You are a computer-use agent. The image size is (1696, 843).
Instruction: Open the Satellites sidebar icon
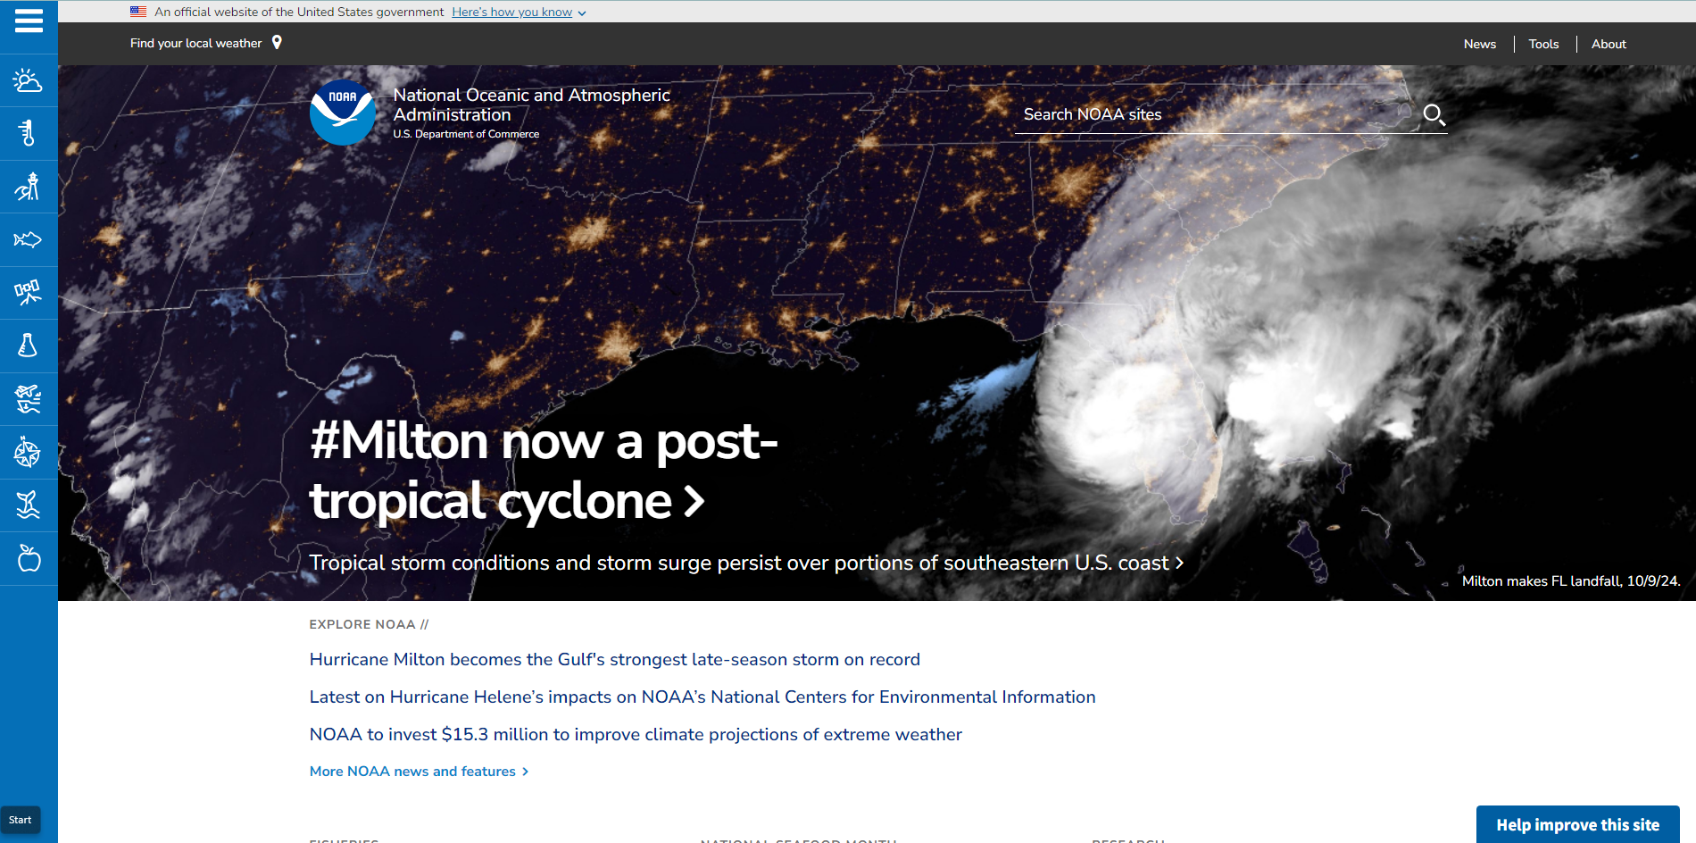click(x=29, y=293)
